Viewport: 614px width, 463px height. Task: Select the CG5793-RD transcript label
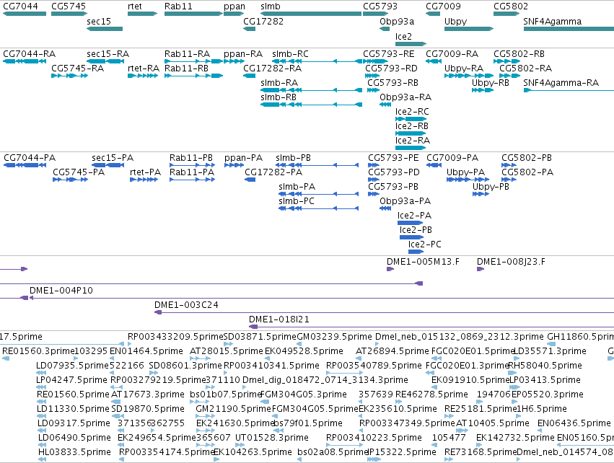point(391,68)
